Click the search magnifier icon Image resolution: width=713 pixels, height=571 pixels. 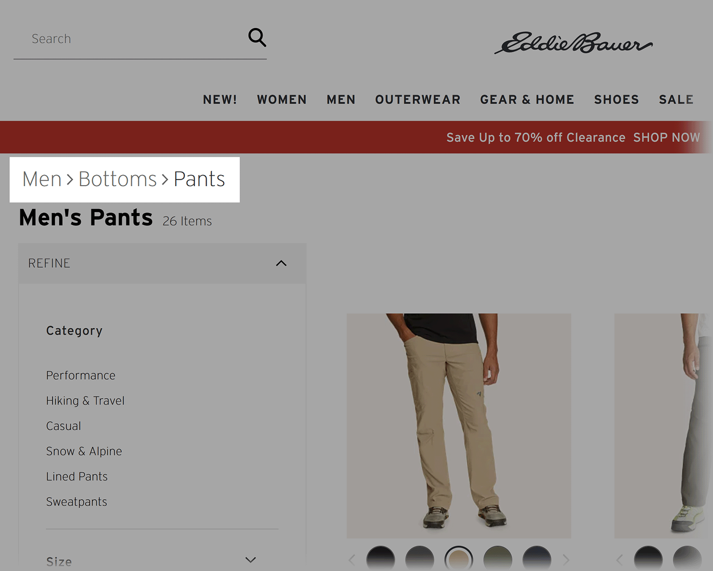click(x=257, y=38)
